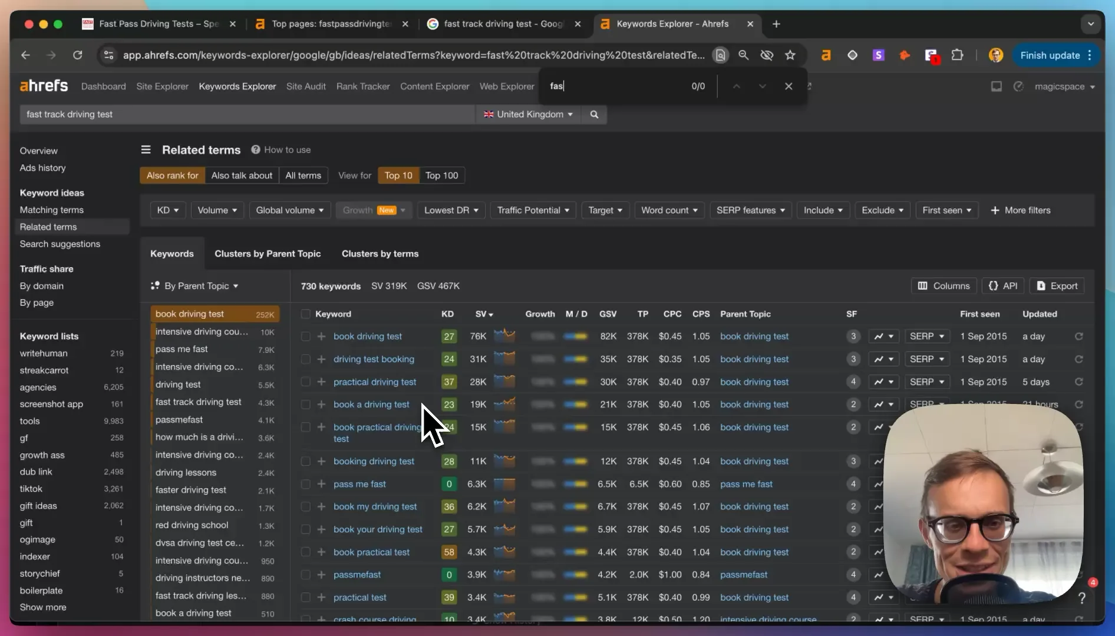
Task: Open the Chrome extensions puzzle icon
Action: point(957,55)
